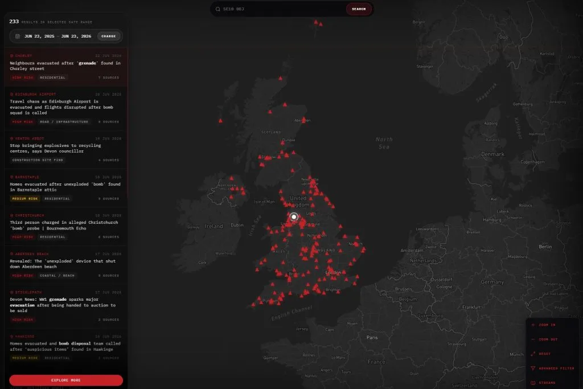583x389 pixels.
Task: Click the High Risk tag on Christchurch card
Action: click(23, 237)
